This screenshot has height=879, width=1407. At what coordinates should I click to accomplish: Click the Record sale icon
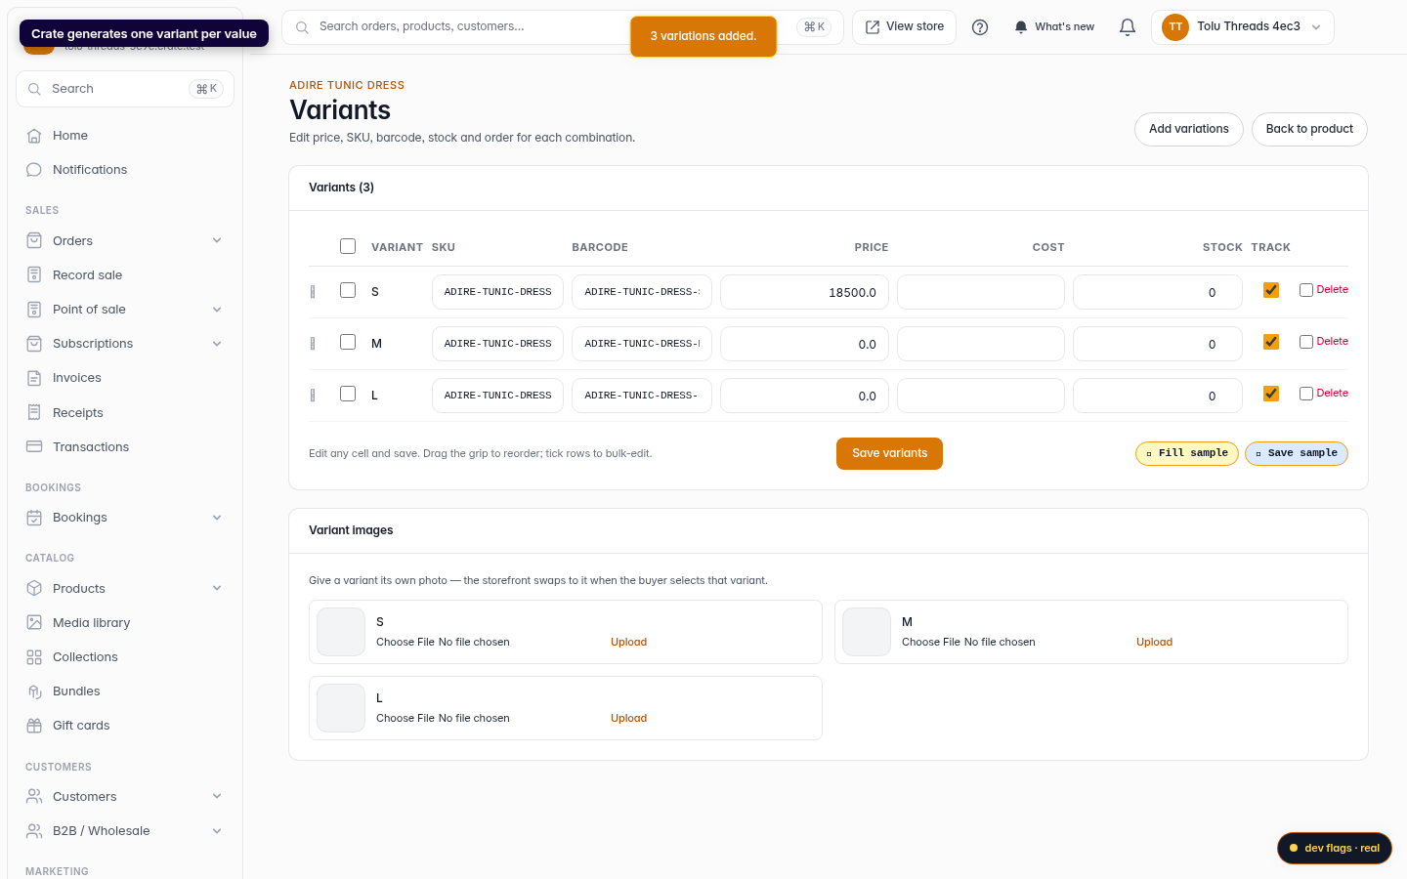tap(34, 275)
